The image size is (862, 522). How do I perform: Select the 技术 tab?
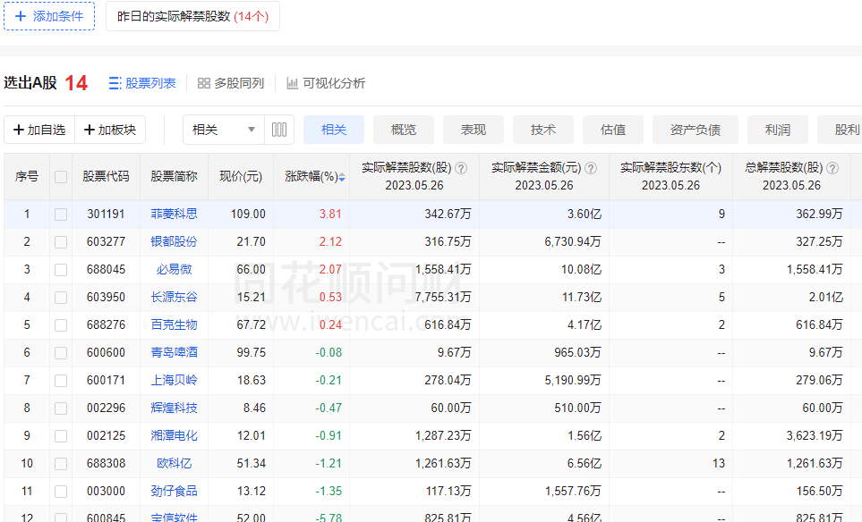click(x=543, y=130)
